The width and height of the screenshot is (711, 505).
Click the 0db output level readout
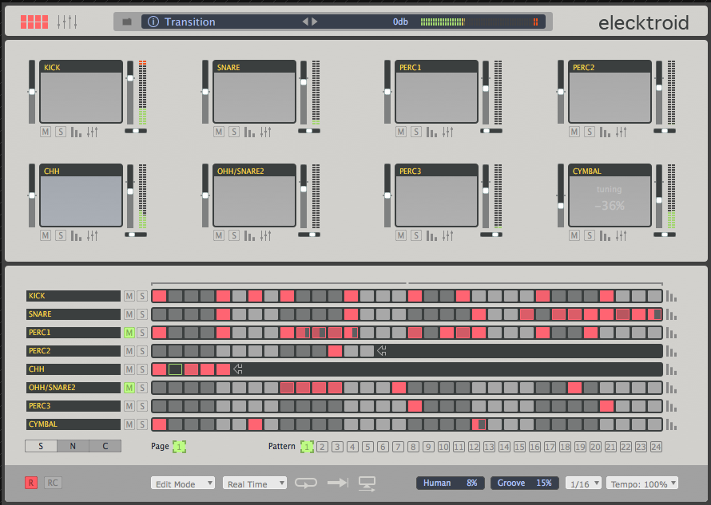pos(400,22)
